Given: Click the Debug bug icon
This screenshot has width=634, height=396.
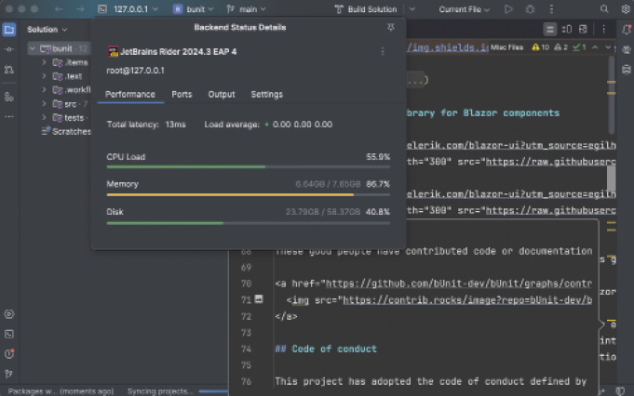Looking at the screenshot, I should pyautogui.click(x=530, y=9).
